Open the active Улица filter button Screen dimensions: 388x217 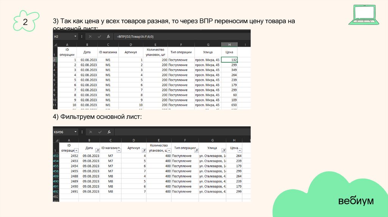224,150
